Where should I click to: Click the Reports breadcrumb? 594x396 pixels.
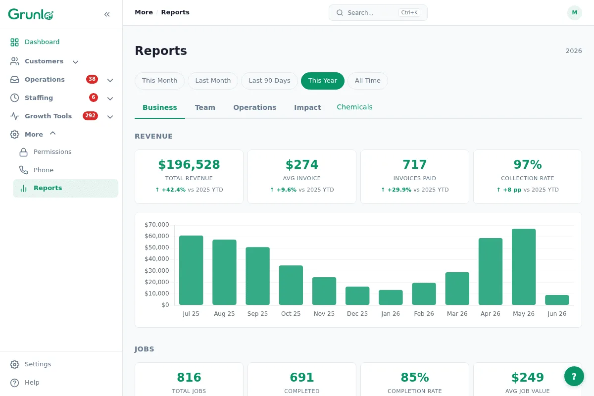click(175, 12)
